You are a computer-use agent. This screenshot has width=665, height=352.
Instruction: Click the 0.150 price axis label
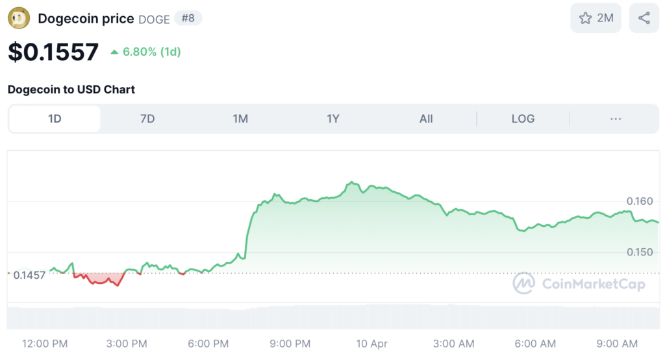(640, 252)
